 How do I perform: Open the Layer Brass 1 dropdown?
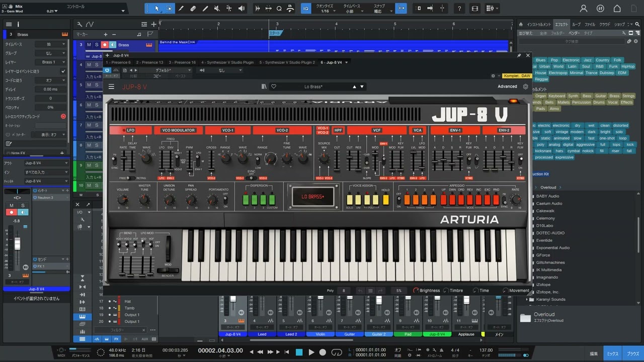tap(51, 62)
